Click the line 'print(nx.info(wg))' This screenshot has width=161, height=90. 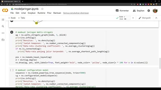26,38
